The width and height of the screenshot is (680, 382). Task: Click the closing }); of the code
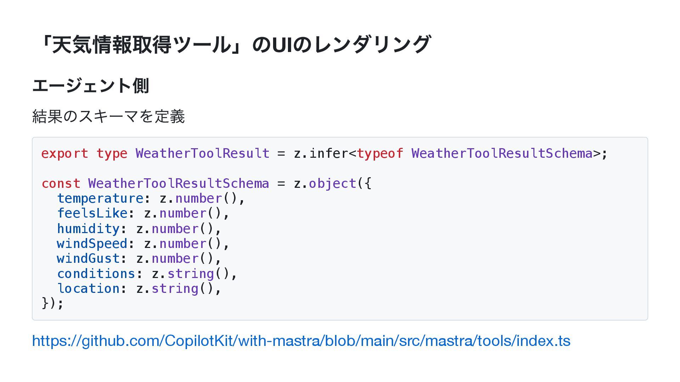[53, 303]
